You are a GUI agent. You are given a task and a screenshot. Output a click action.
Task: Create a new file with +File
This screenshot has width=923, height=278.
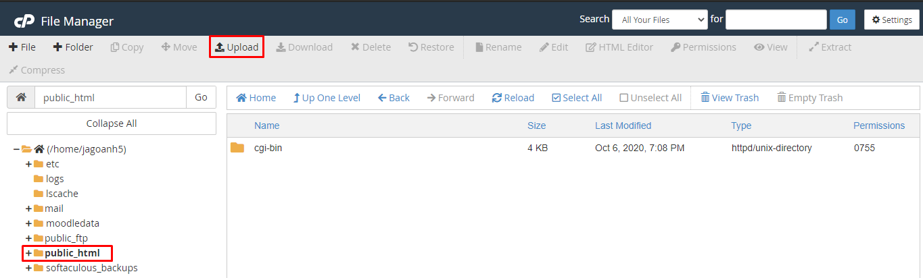(x=22, y=47)
